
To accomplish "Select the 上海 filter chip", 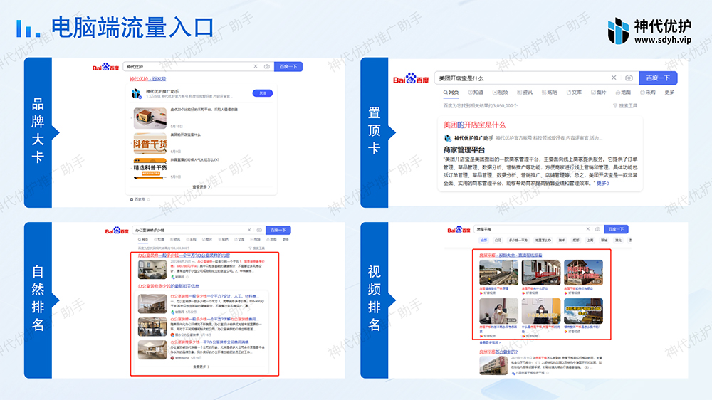I will [x=590, y=240].
